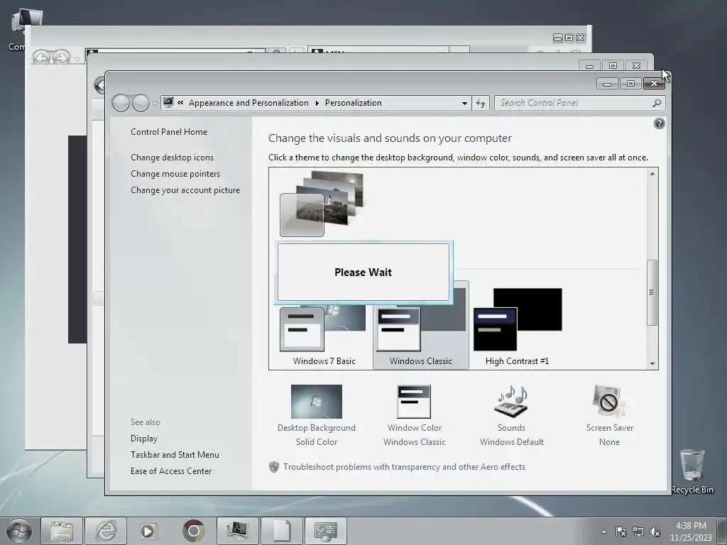Image resolution: width=727 pixels, height=545 pixels.
Task: Switch to the blank document taskbar button
Action: pos(282,531)
